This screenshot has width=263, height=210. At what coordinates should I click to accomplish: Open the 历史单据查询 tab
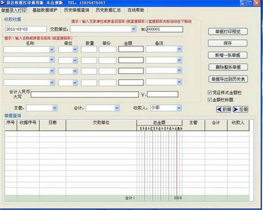76,10
